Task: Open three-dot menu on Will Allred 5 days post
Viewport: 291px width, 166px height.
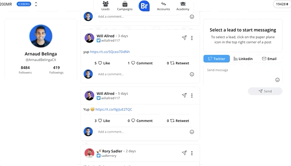Action: [x=192, y=95]
